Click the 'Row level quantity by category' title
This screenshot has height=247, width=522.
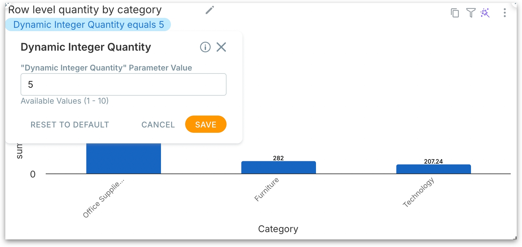pyautogui.click(x=85, y=10)
